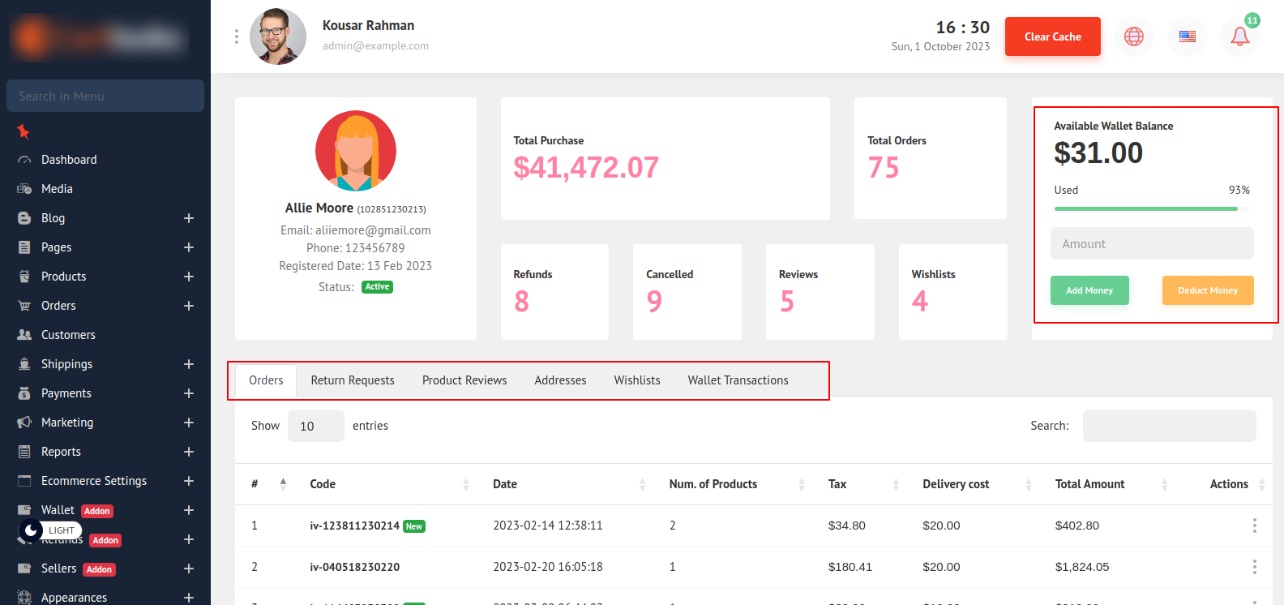Image resolution: width=1284 pixels, height=605 pixels.
Task: Click the US flag language icon
Action: tap(1187, 36)
